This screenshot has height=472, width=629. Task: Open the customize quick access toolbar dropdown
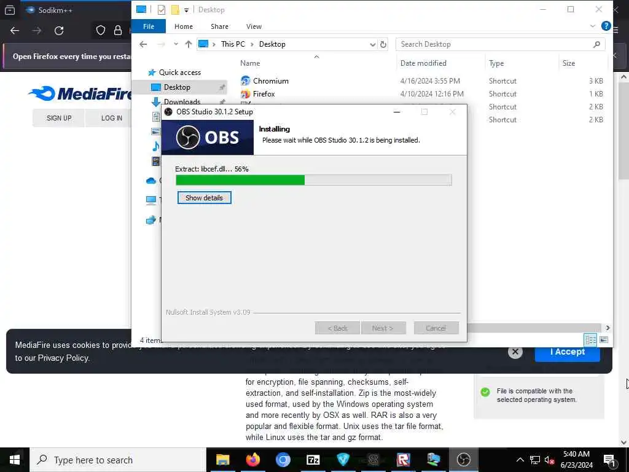[x=187, y=10]
